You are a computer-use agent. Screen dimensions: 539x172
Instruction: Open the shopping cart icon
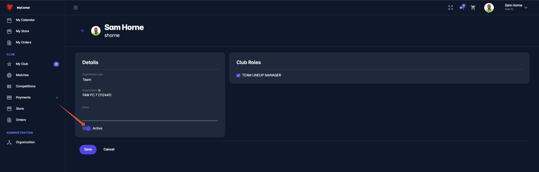pos(473,8)
